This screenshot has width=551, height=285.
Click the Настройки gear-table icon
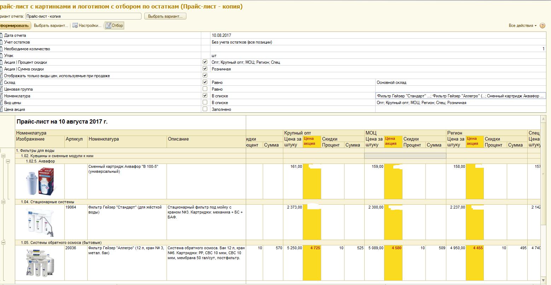click(75, 25)
